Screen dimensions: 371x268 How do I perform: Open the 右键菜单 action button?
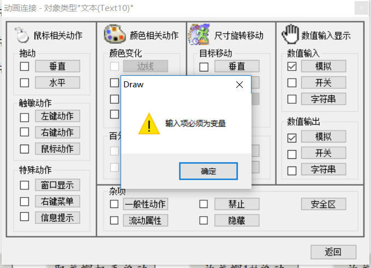(x=57, y=201)
